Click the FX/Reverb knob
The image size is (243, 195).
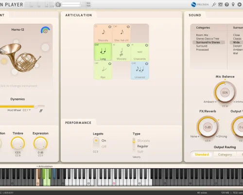point(208,127)
